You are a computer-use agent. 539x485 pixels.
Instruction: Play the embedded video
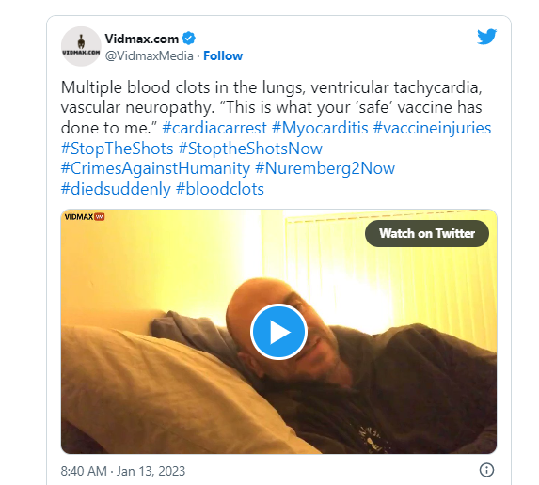pyautogui.click(x=278, y=332)
